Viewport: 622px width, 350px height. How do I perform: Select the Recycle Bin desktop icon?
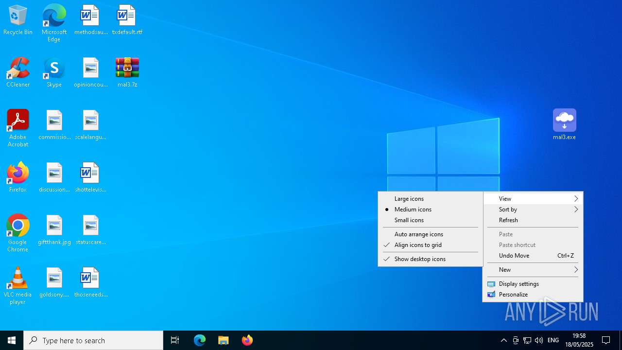(x=18, y=21)
